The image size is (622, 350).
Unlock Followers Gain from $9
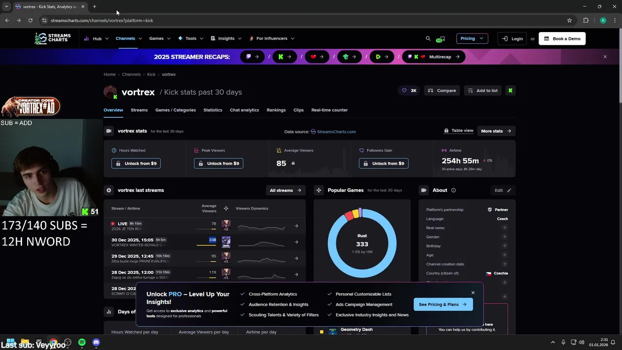(x=383, y=163)
